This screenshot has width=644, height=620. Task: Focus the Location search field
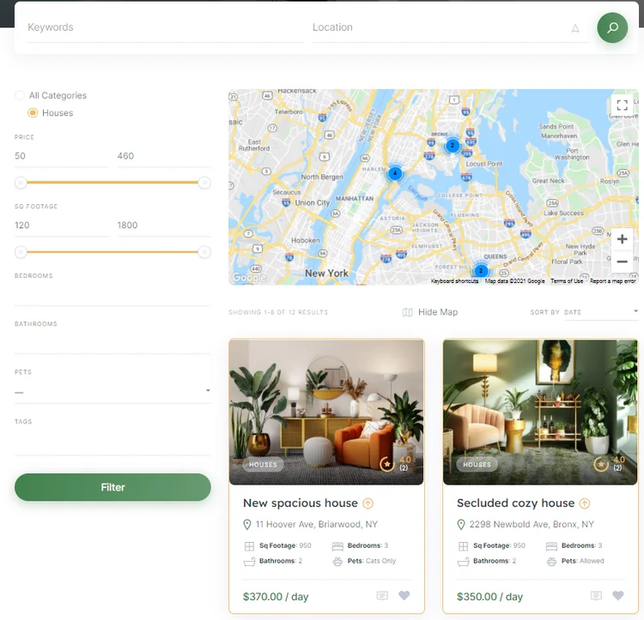pyautogui.click(x=451, y=27)
